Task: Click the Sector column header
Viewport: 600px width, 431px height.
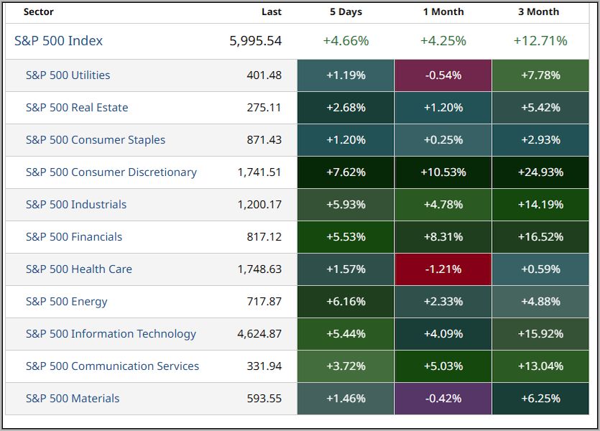Action: [x=39, y=11]
